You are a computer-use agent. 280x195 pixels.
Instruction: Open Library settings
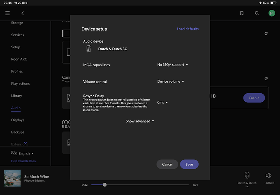click(x=17, y=96)
